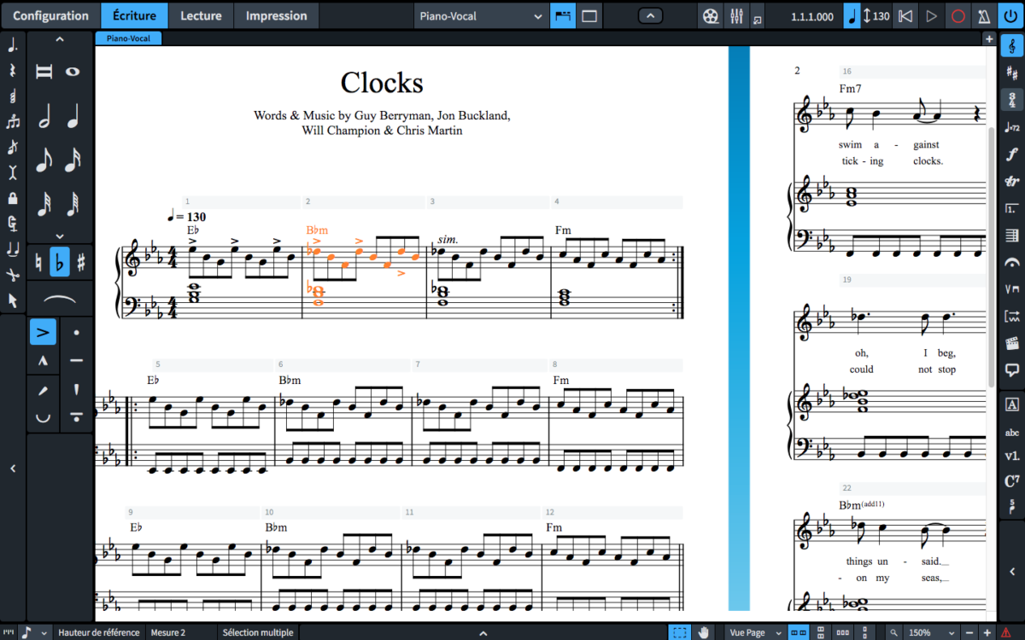Viewport: 1025px width, 640px height.
Task: Switch to the Lecture mode tab
Action: pyautogui.click(x=202, y=16)
